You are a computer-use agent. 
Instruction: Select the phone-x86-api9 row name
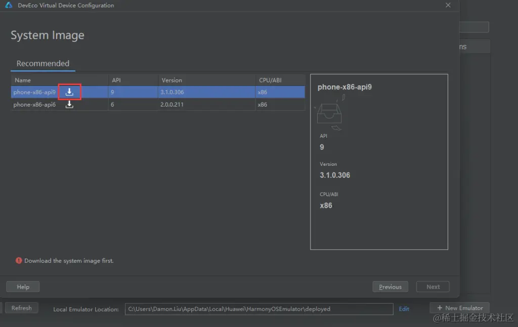coord(34,92)
